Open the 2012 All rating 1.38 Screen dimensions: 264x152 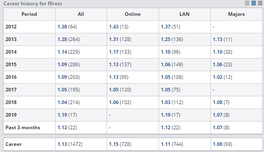[x=62, y=27]
